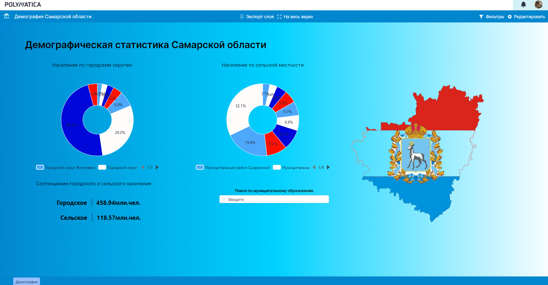Click the funnel icon beside Фильтры
The width and height of the screenshot is (548, 285).
pos(481,17)
